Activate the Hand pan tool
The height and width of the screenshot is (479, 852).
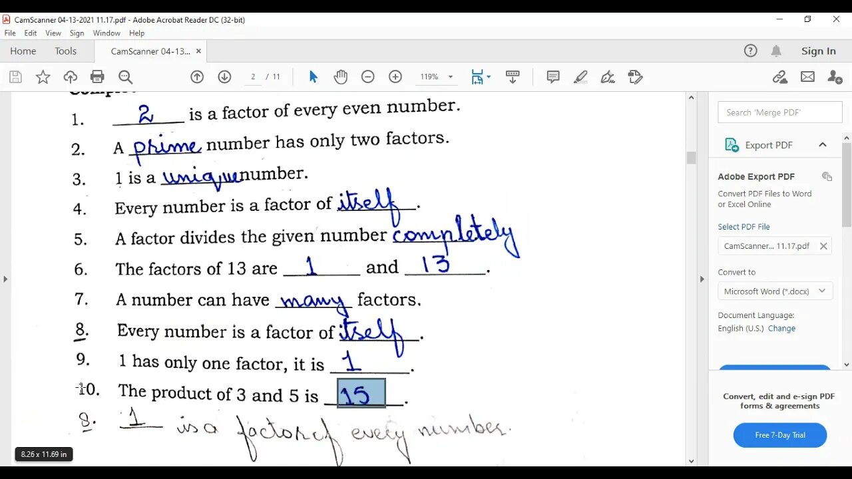(341, 77)
